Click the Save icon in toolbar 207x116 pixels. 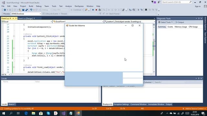[23, 10]
